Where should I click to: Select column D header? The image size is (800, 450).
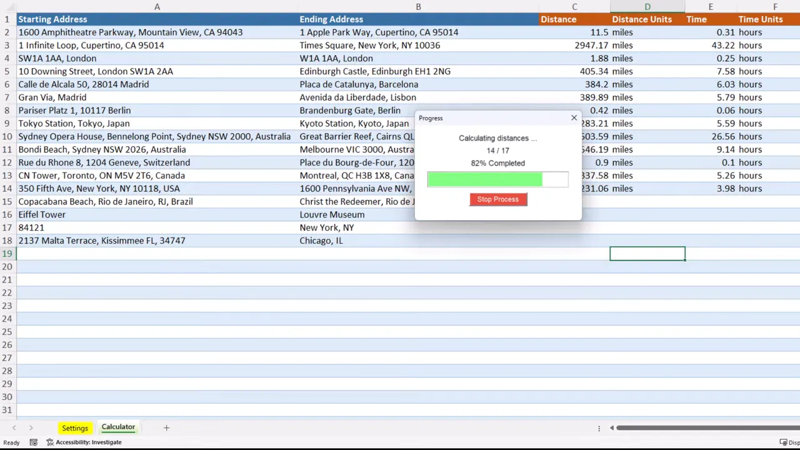pyautogui.click(x=647, y=6)
